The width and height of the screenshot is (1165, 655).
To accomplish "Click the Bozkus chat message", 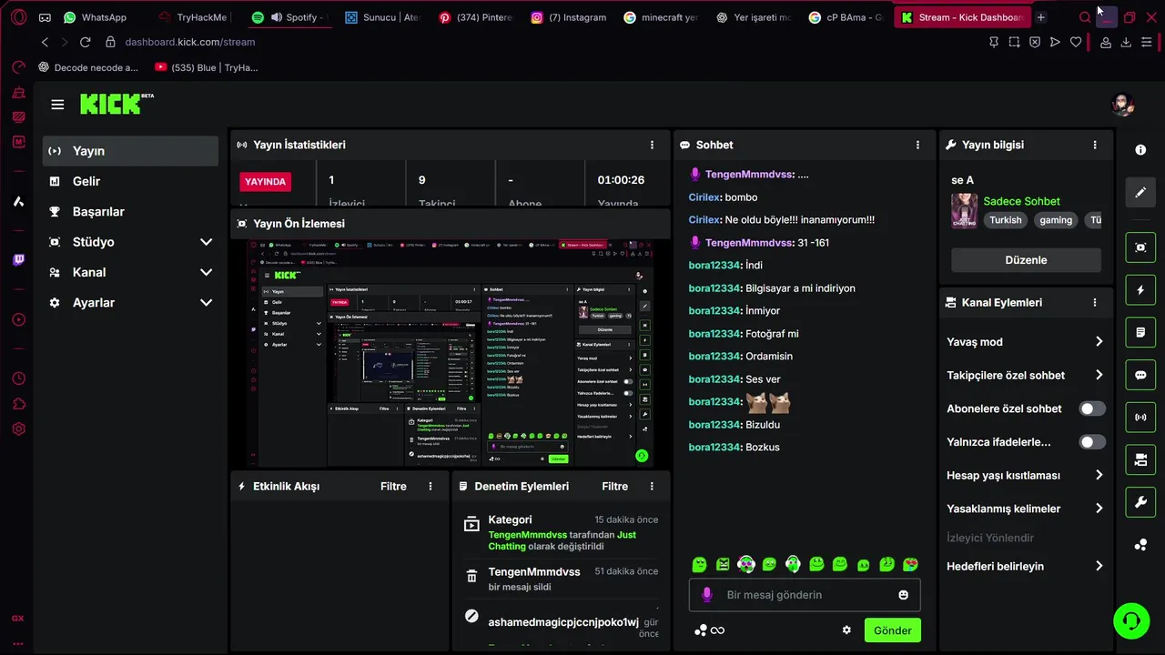I will click(x=734, y=448).
